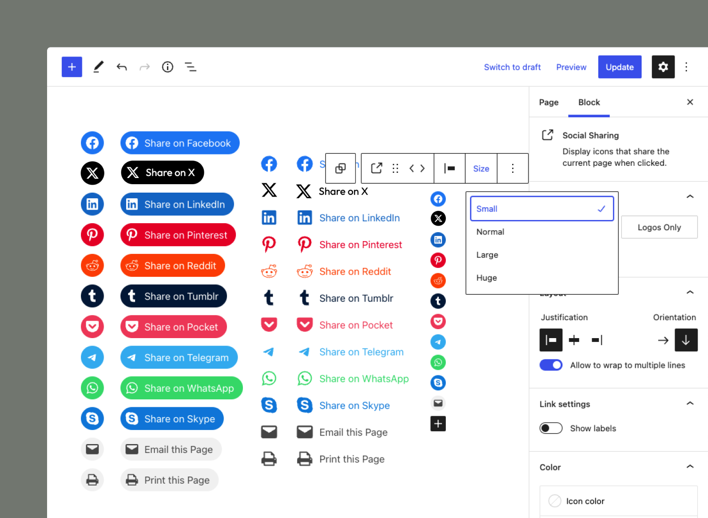Switch to the Page tab
The image size is (708, 518).
click(548, 102)
